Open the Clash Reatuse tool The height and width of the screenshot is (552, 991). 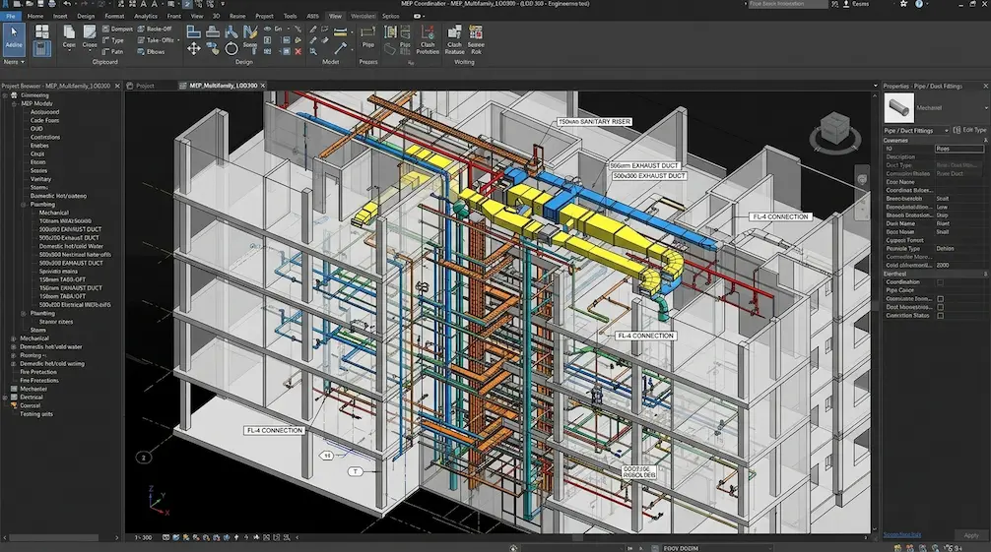click(454, 39)
